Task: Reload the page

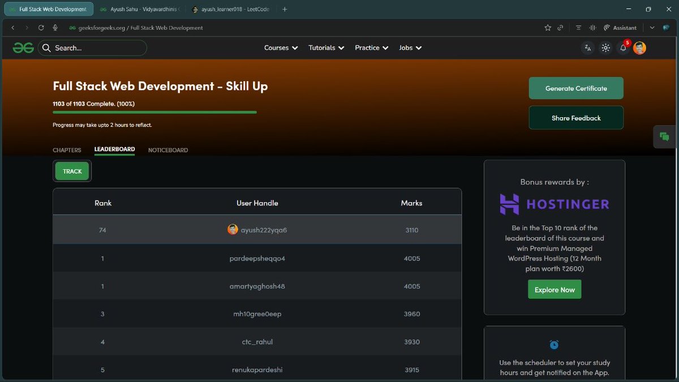Action: click(41, 28)
